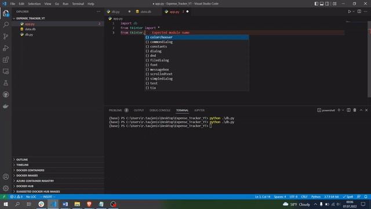Click the 3.7.9 64-bit interpreter selector
This screenshot has height=209, width=371.
[x=332, y=197]
